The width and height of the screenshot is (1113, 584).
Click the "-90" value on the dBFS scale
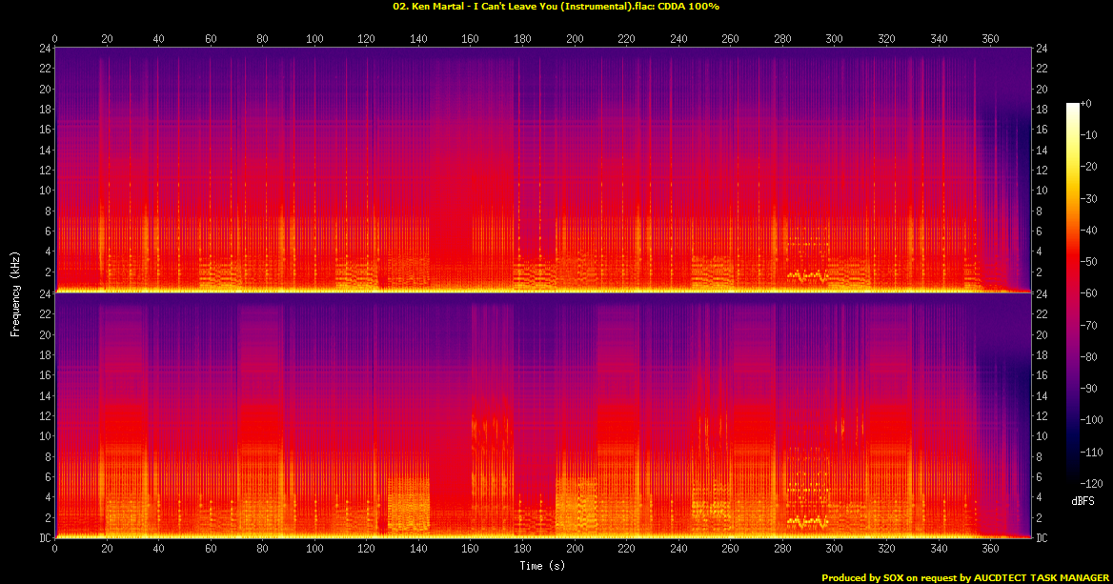[1089, 388]
